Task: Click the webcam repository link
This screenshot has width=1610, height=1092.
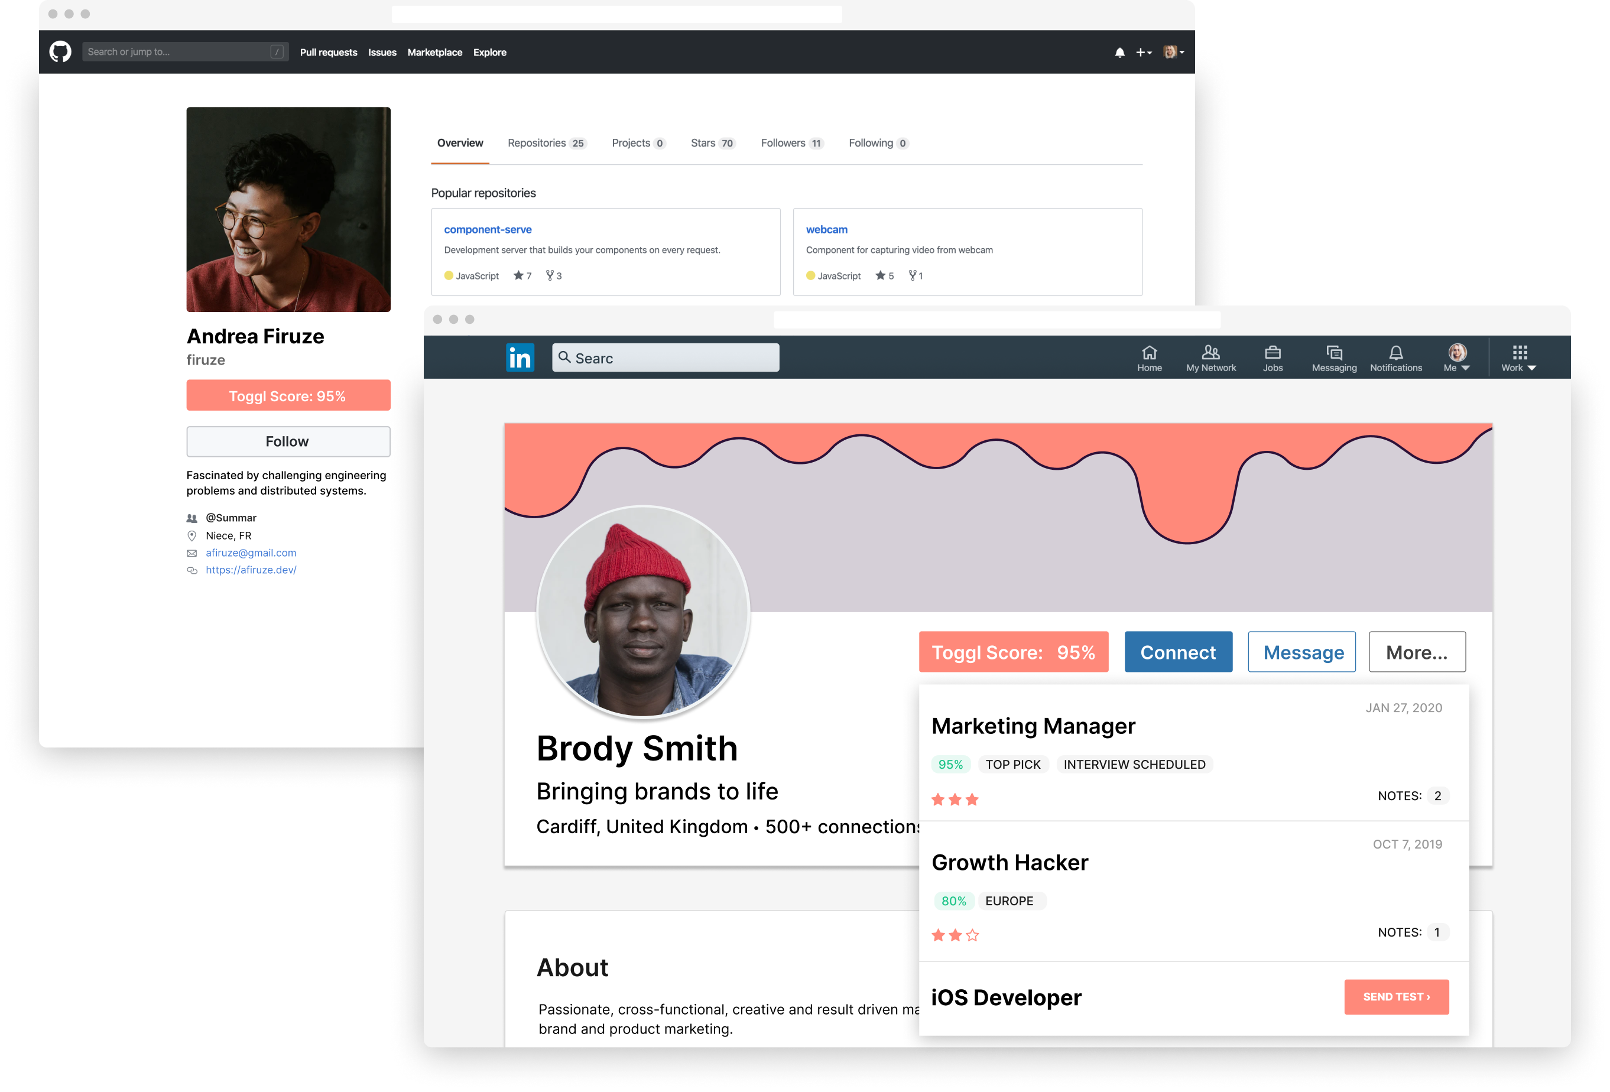Action: point(825,228)
